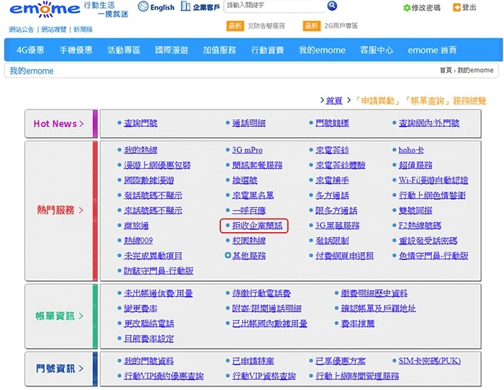Image resolution: width=504 pixels, height=390 pixels.
Task: Click the magnifier search button
Action: point(332,6)
